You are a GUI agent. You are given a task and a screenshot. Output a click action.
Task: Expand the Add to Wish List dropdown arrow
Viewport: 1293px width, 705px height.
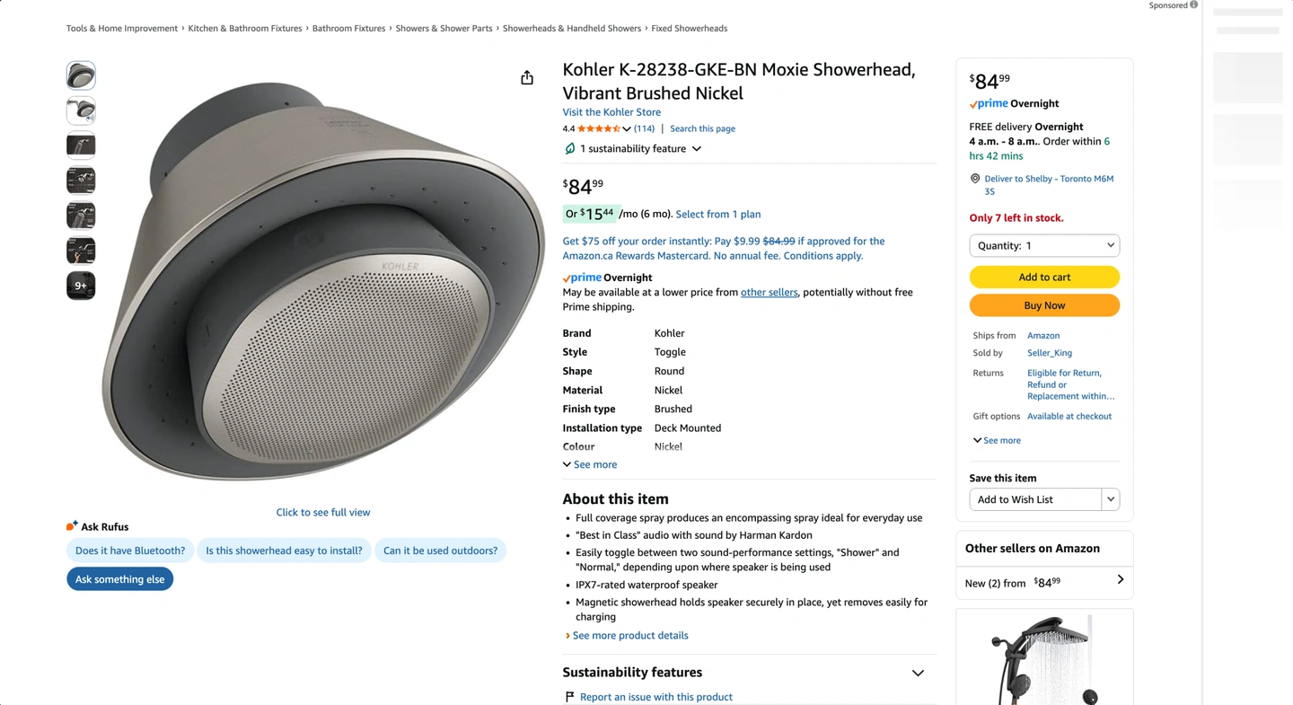pyautogui.click(x=1111, y=499)
